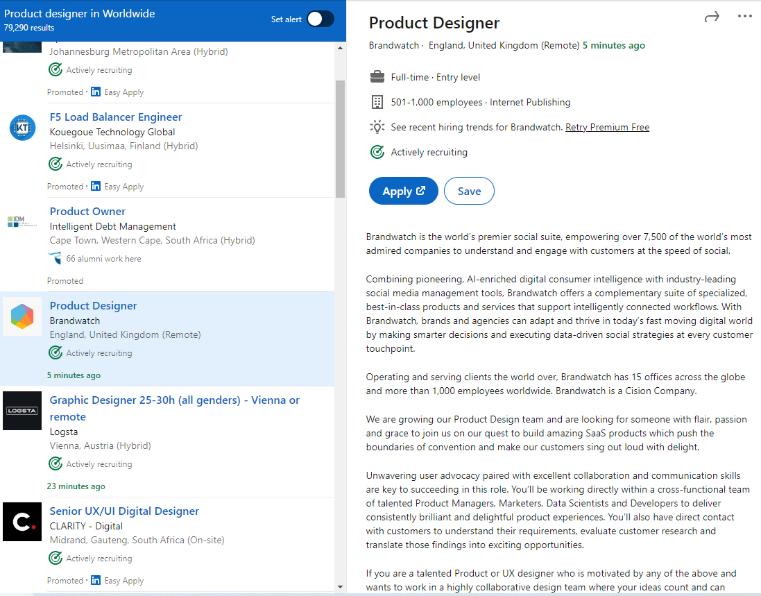Click the alumni flag icon on Product Owner listing
Screen dimensions: 761x596
56,257
